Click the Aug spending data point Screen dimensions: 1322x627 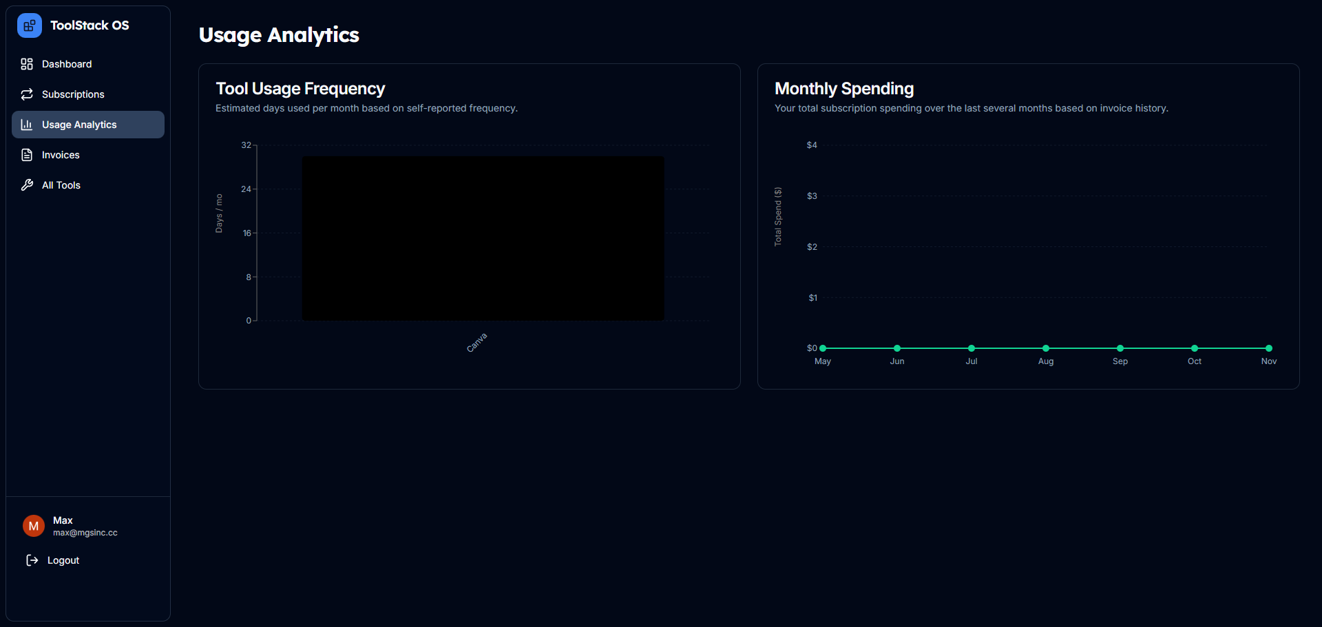pyautogui.click(x=1046, y=348)
